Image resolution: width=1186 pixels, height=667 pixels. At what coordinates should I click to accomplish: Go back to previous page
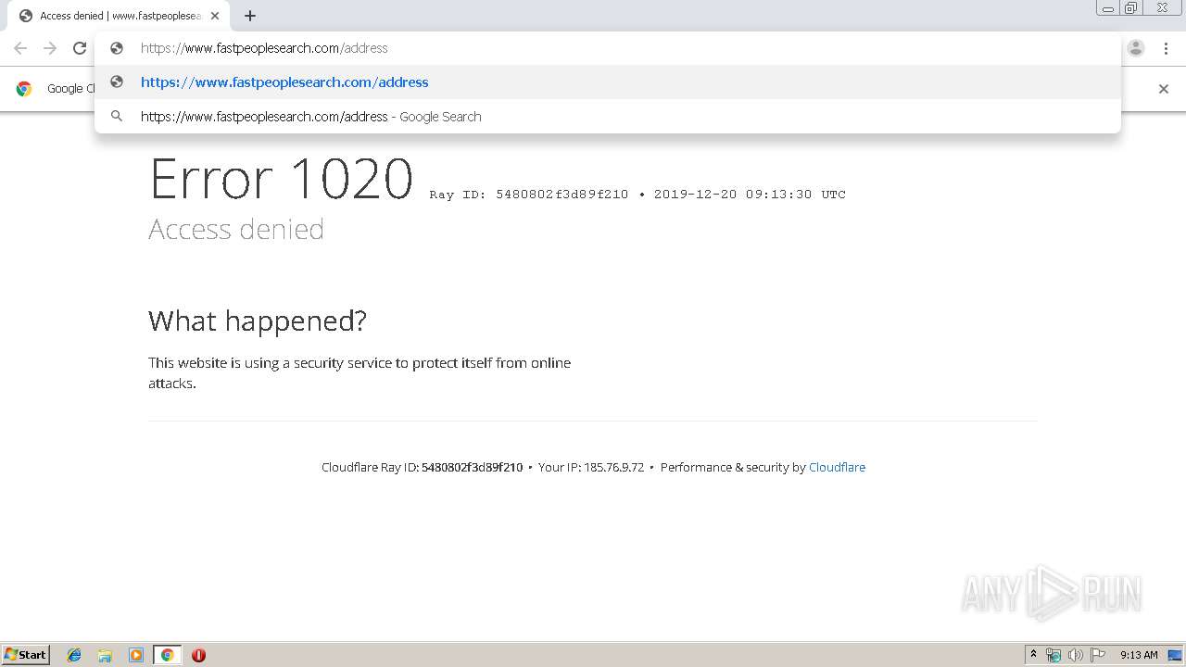tap(20, 48)
